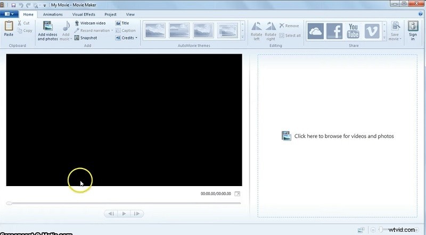Share movie to YouTube
Screen dimensions: 426x235
(x=353, y=31)
